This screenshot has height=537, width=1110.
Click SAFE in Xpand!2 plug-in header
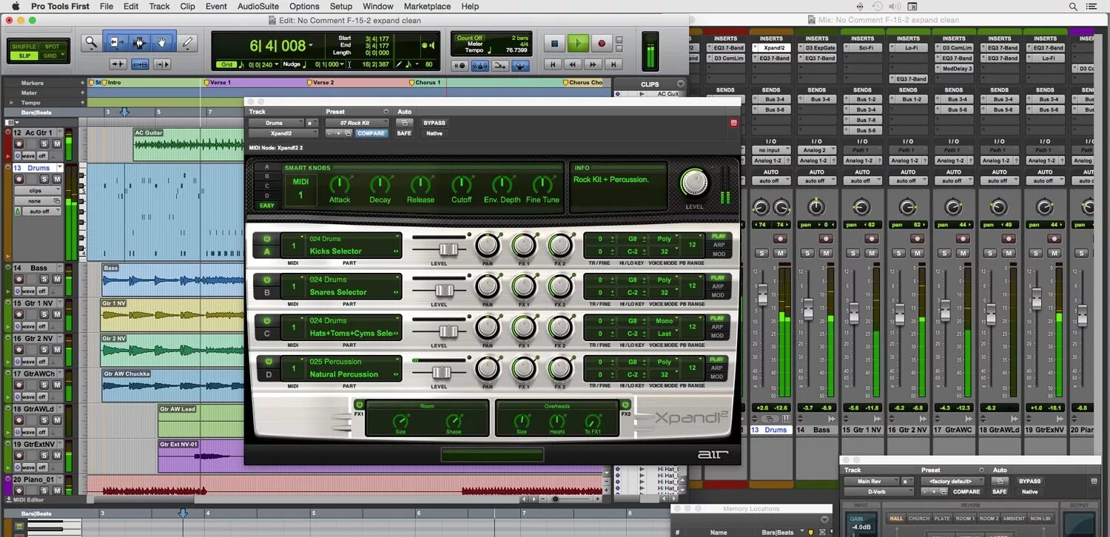pyautogui.click(x=404, y=133)
